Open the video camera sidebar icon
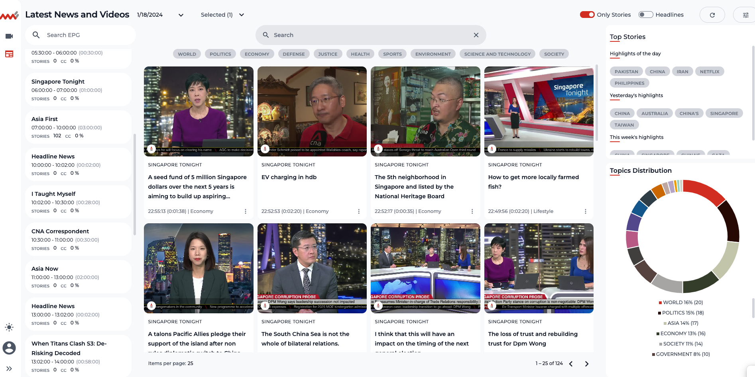The image size is (755, 377). (9, 36)
